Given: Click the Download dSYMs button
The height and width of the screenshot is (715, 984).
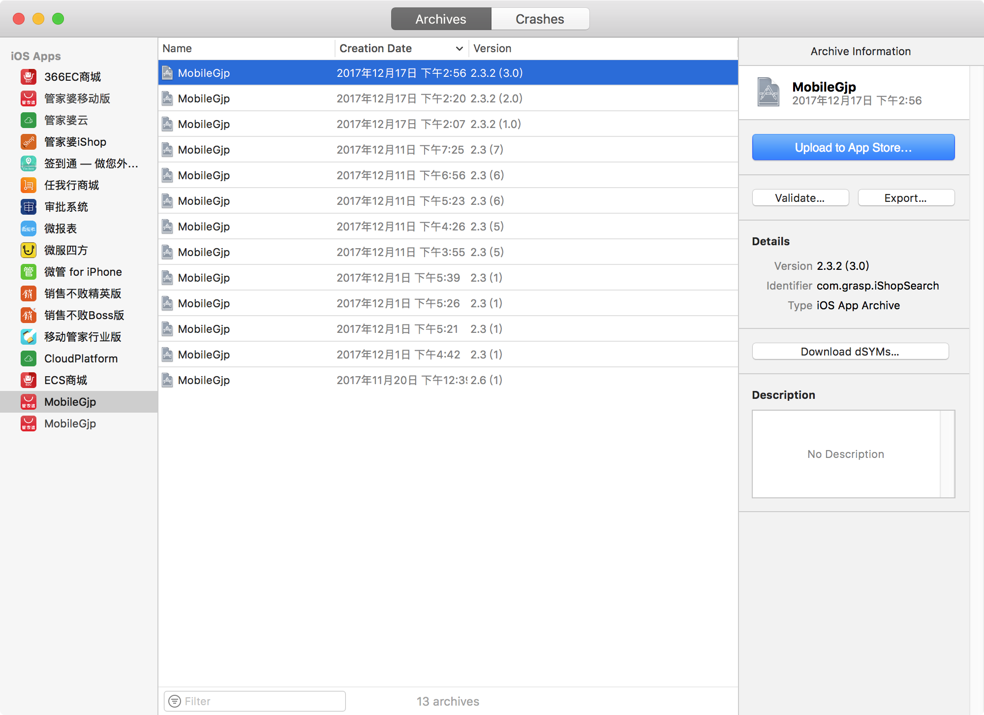Looking at the screenshot, I should (850, 351).
